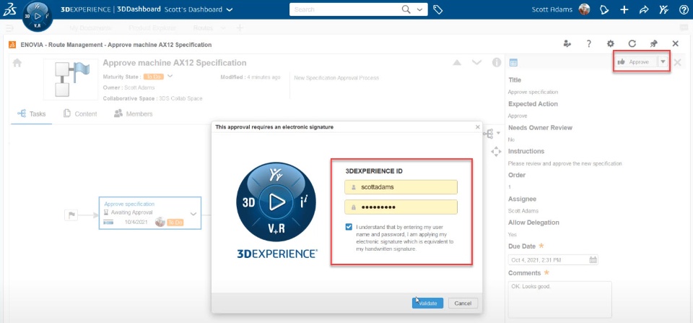Screen dimensions: 693x323
Task: Click the tag icon next to search
Action: click(438, 9)
